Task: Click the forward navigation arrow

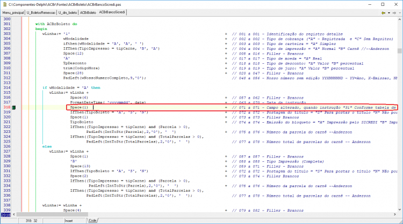Action: click(x=394, y=13)
